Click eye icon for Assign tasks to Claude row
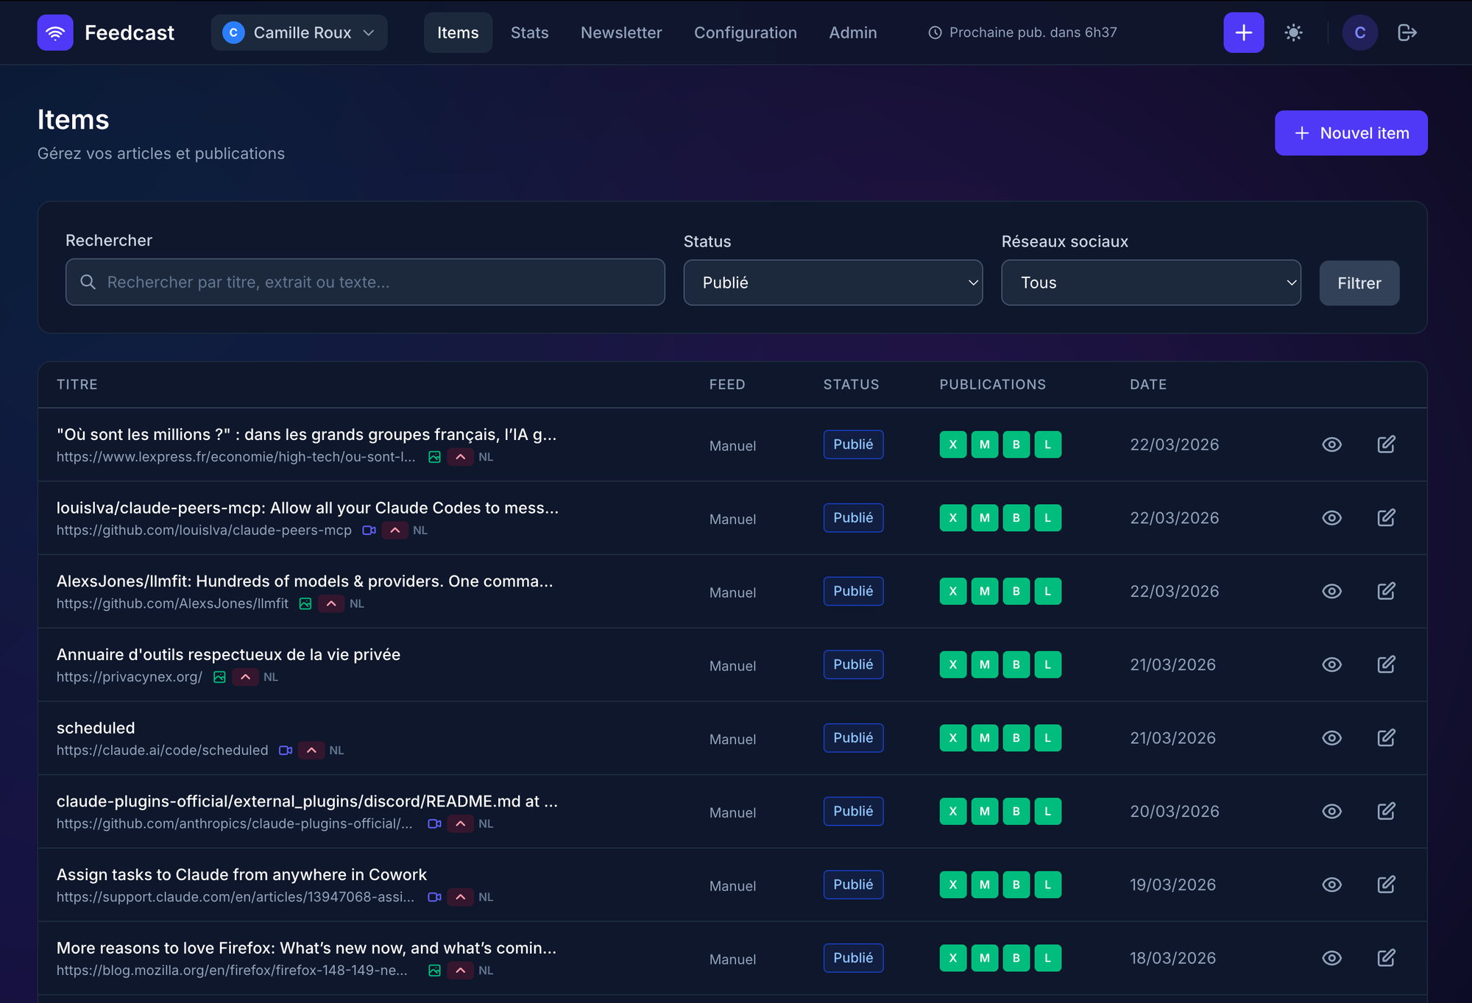Viewport: 1472px width, 1003px height. click(x=1331, y=885)
